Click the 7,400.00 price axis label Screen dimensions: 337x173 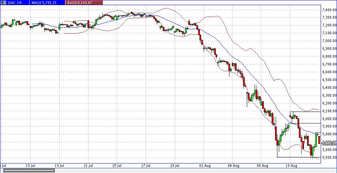pos(329,10)
